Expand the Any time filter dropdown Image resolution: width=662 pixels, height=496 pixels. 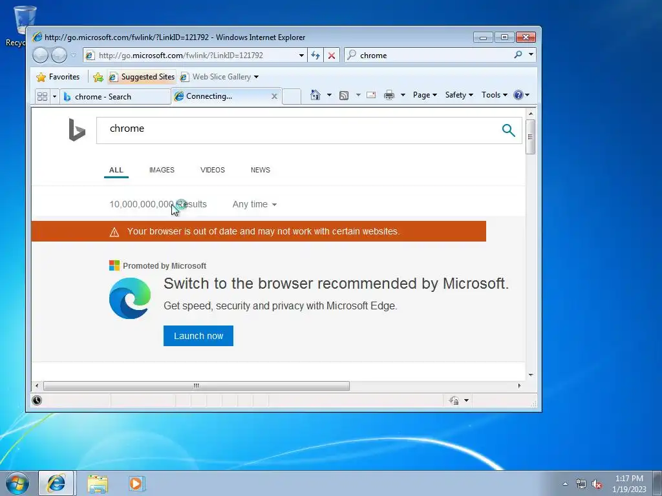(255, 204)
